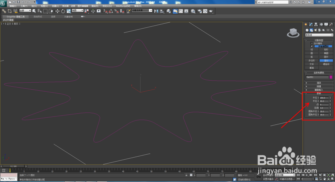Switch to Graphite 建模工具 tab

[x=16, y=17]
